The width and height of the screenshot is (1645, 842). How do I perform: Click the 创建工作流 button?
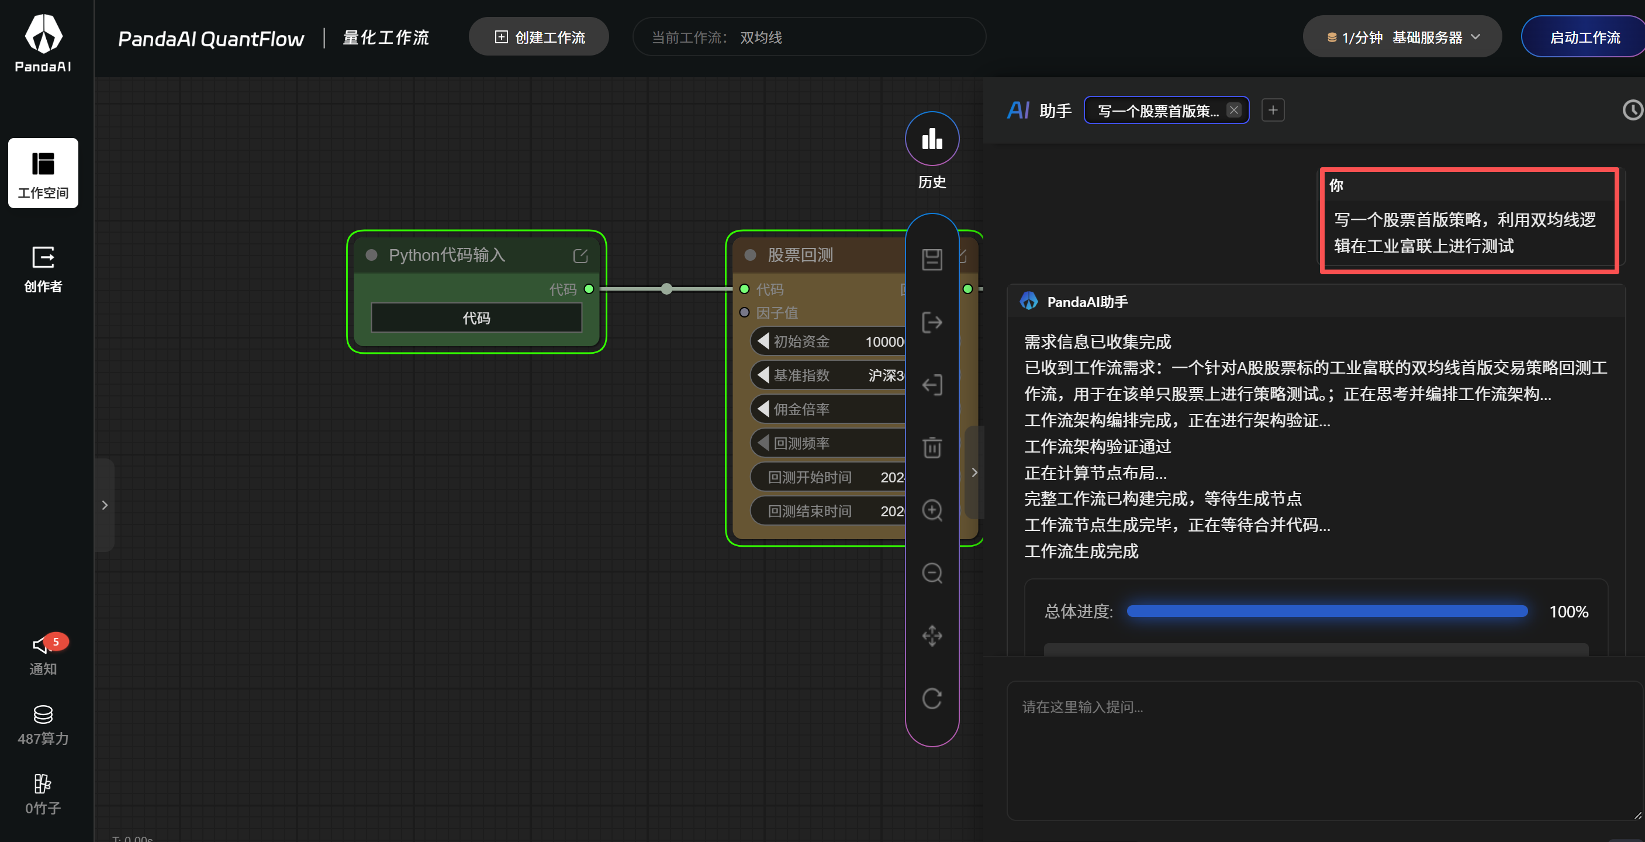[539, 37]
